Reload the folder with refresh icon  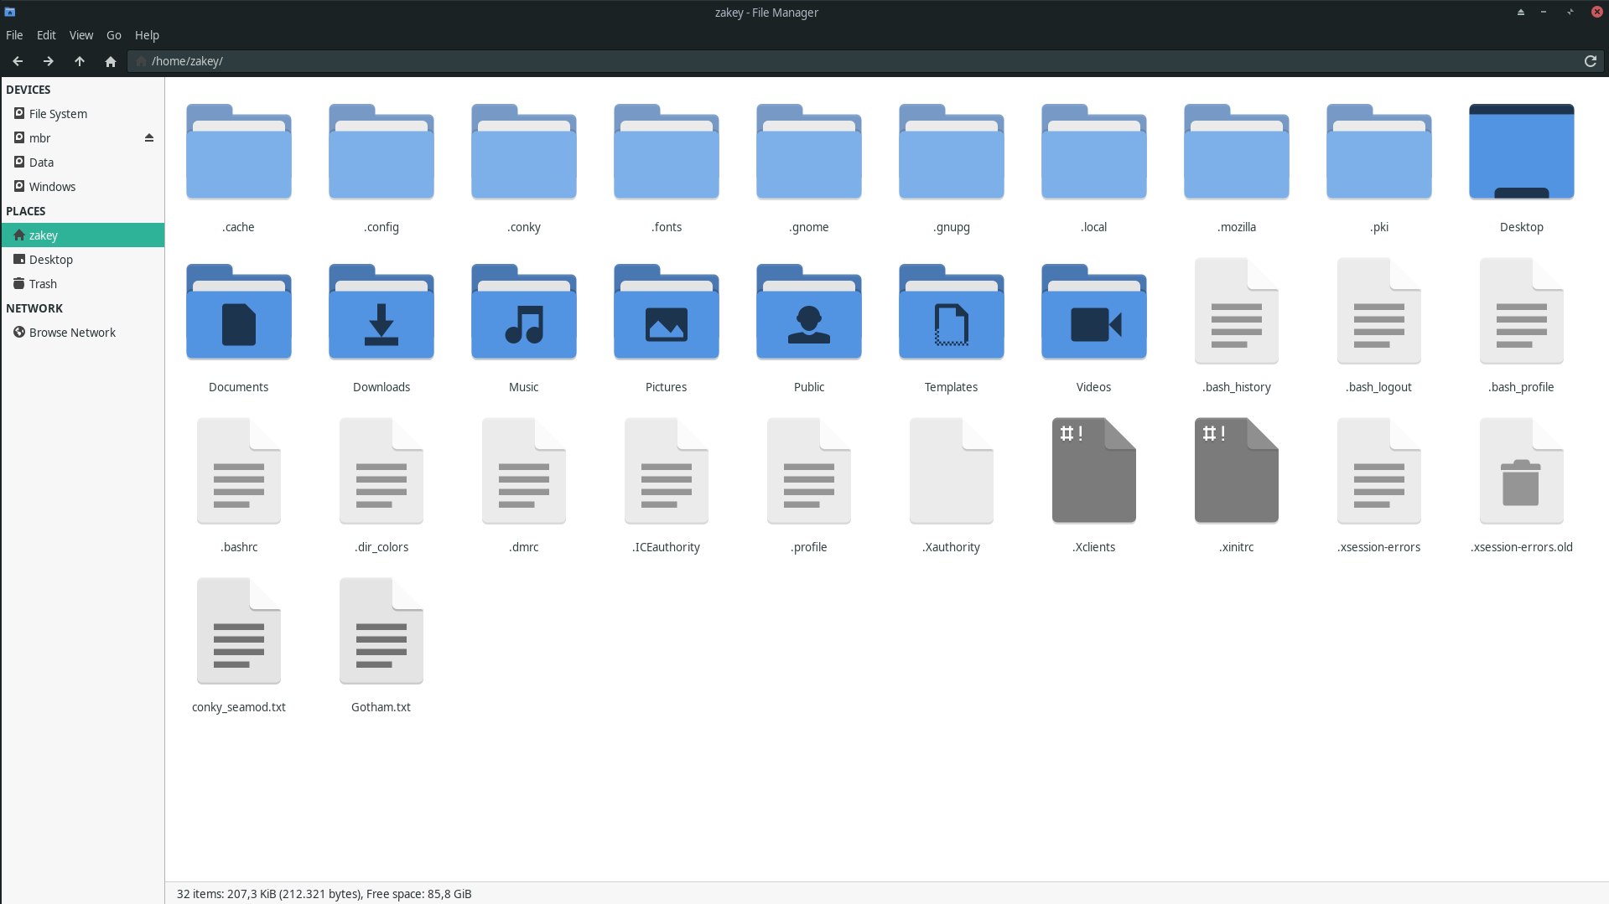pyautogui.click(x=1590, y=61)
